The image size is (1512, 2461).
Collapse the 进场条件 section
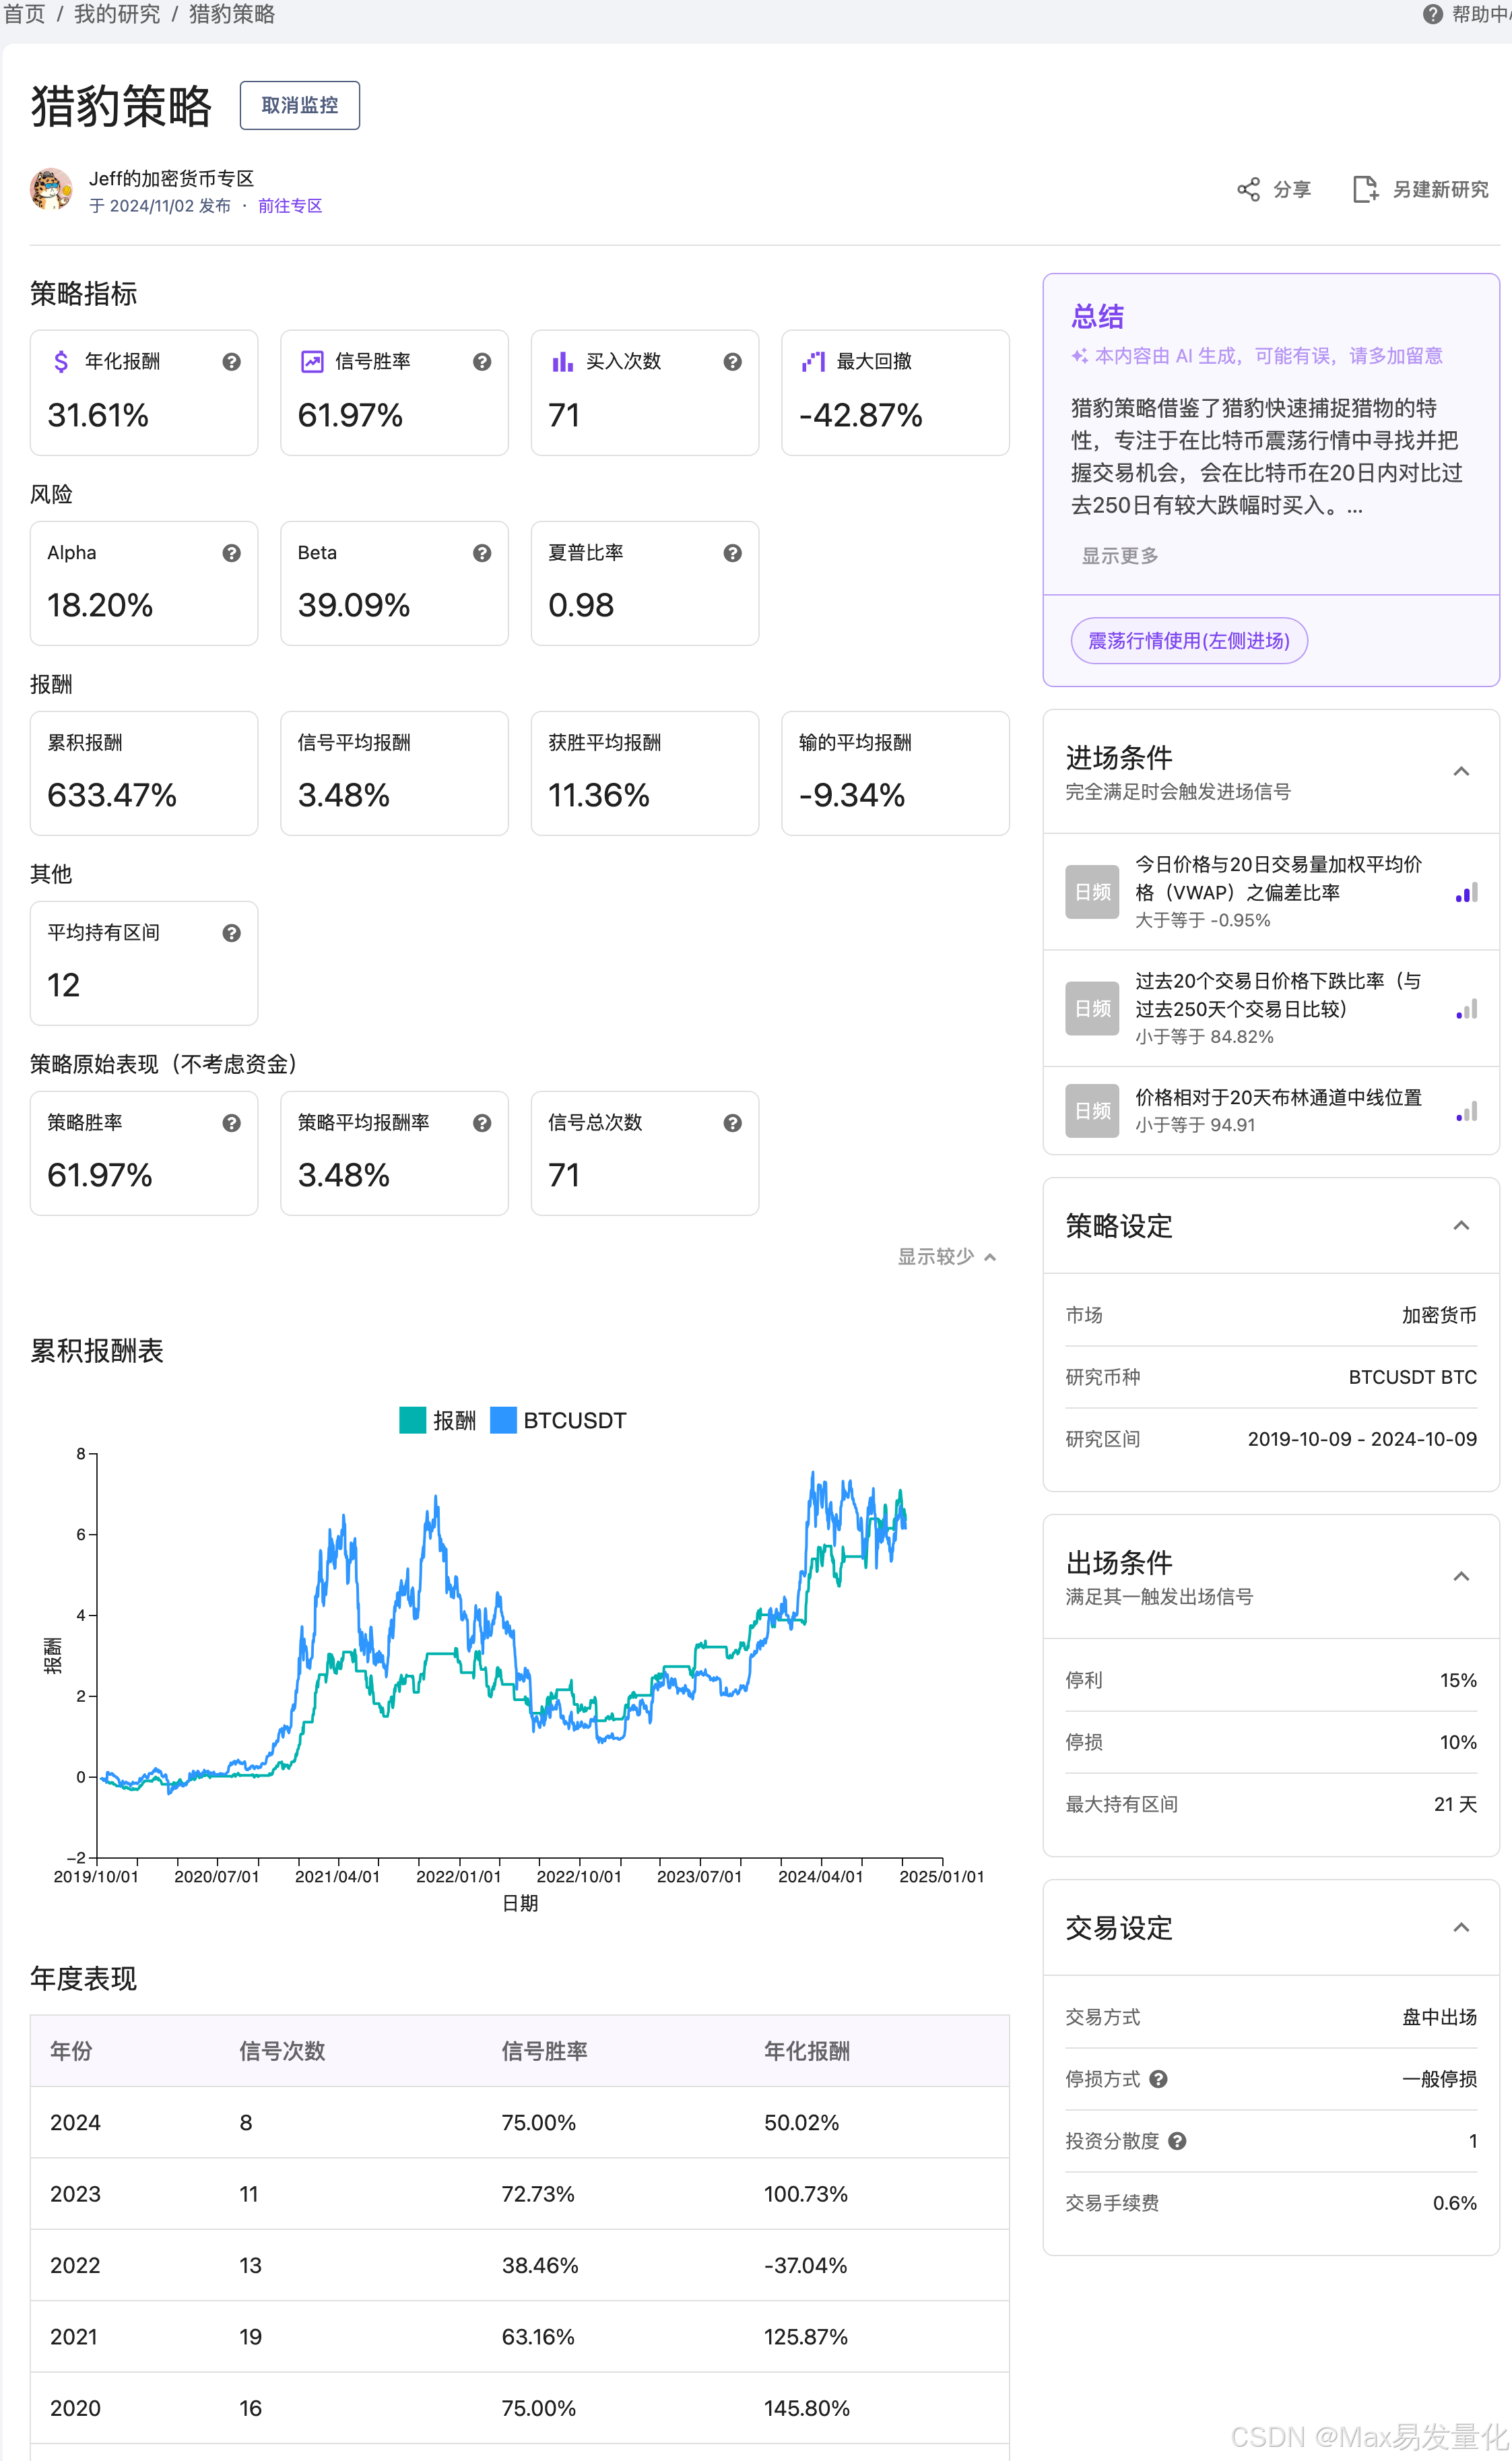(1460, 771)
